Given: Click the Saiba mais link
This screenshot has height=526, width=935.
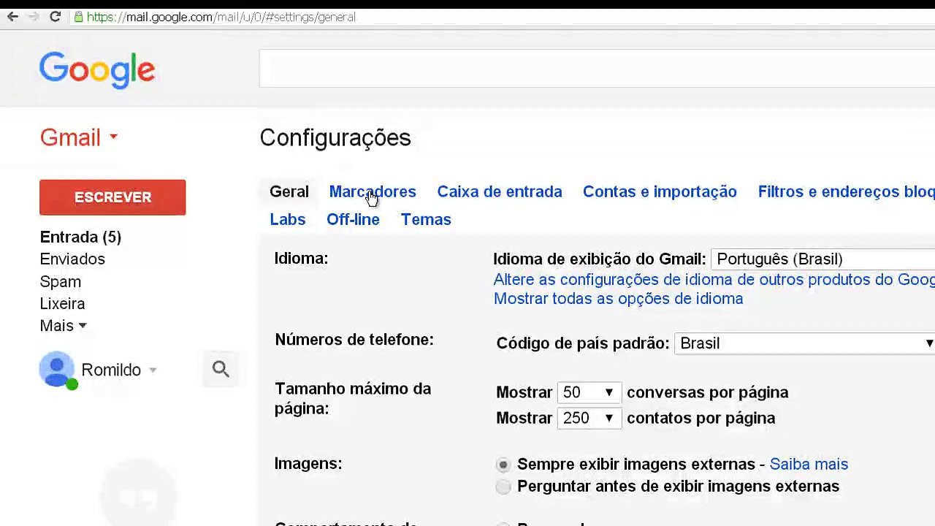Looking at the screenshot, I should coord(809,464).
